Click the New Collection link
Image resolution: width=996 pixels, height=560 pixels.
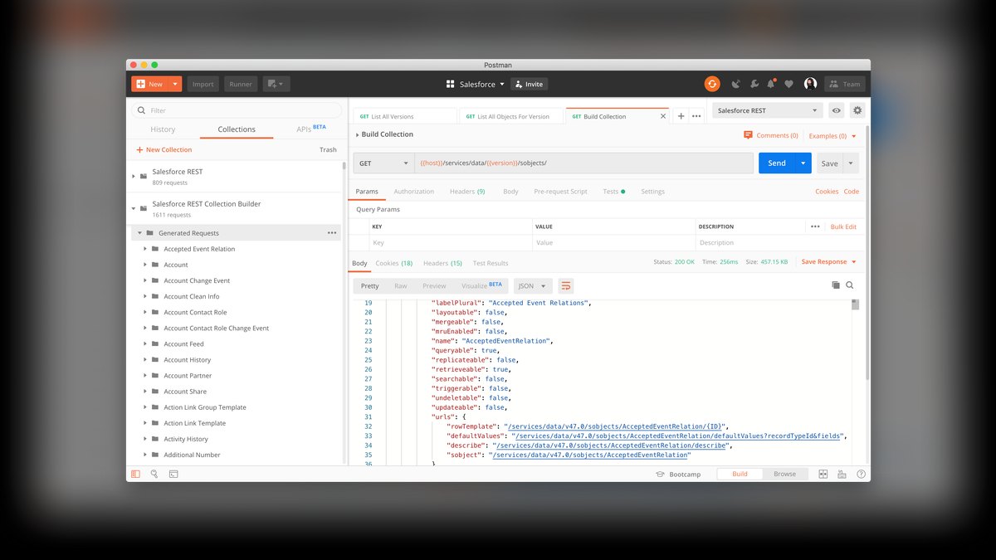coord(164,150)
